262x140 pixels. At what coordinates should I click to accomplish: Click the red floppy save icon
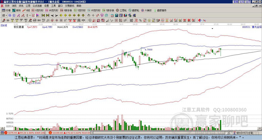point(125,16)
